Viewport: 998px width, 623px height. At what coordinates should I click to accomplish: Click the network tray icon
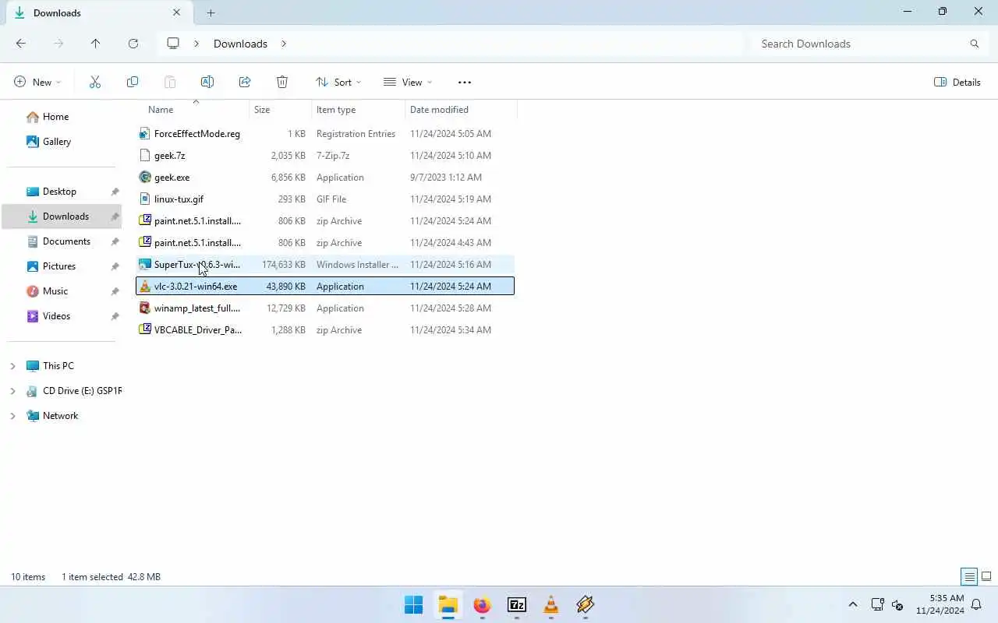877,604
